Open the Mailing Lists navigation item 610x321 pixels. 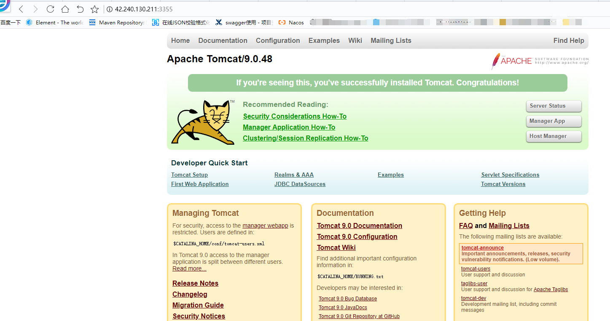391,41
